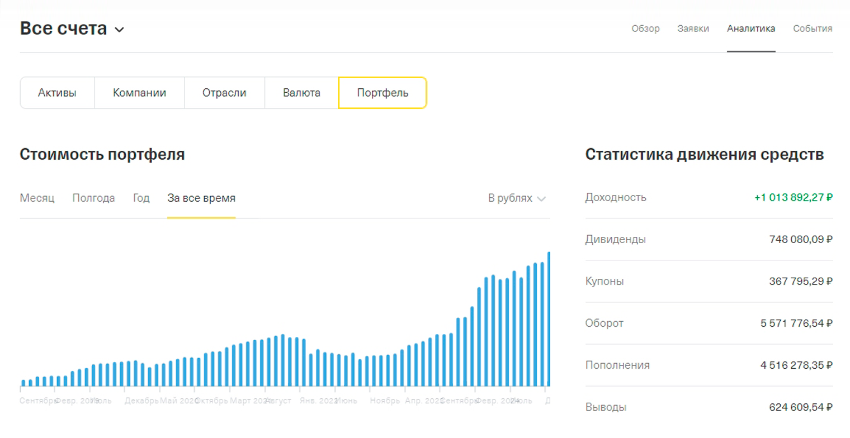
Task: Switch to Отрасли breakdown
Action: [224, 93]
